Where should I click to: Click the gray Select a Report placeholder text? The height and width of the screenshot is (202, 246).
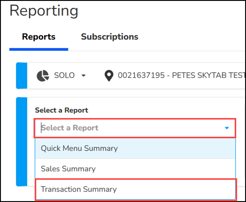(70, 128)
